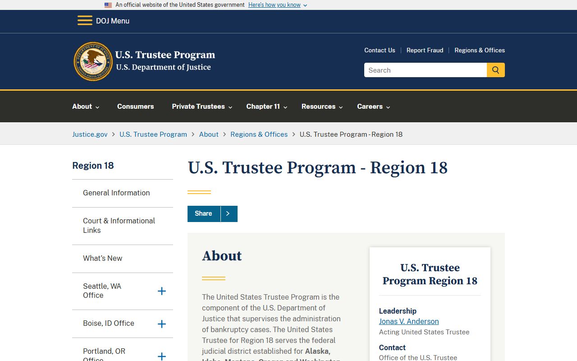
Task: Click "U.S. Department of Justice" subtitle text
Action: tap(164, 67)
